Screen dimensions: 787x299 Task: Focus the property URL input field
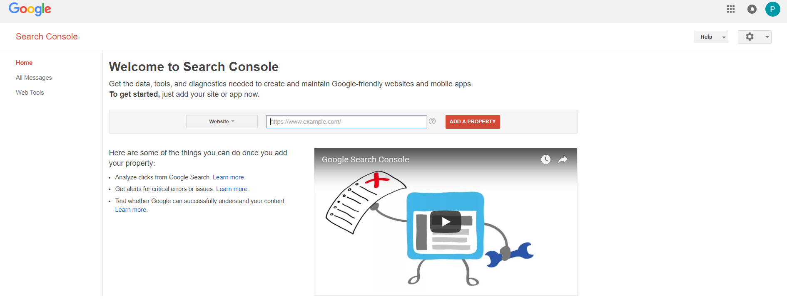[346, 122]
